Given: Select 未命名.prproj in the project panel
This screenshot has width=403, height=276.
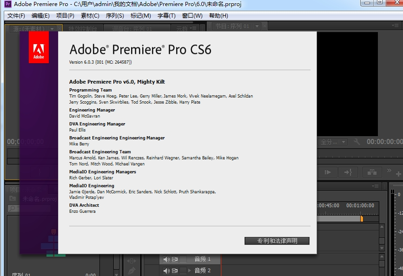Looking at the screenshot, I should (40, 199).
